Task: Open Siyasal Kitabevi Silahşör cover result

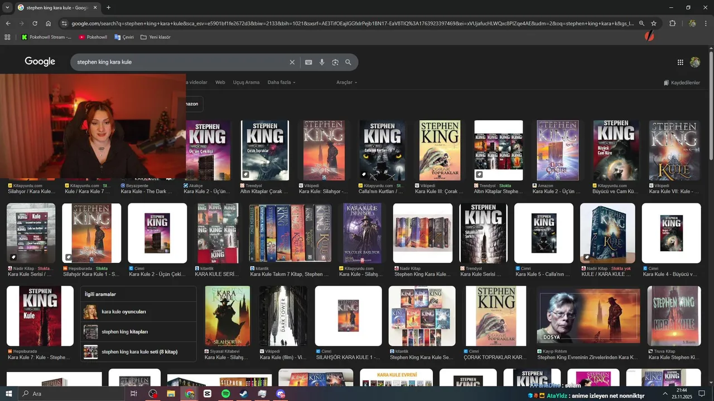Action: [228, 316]
